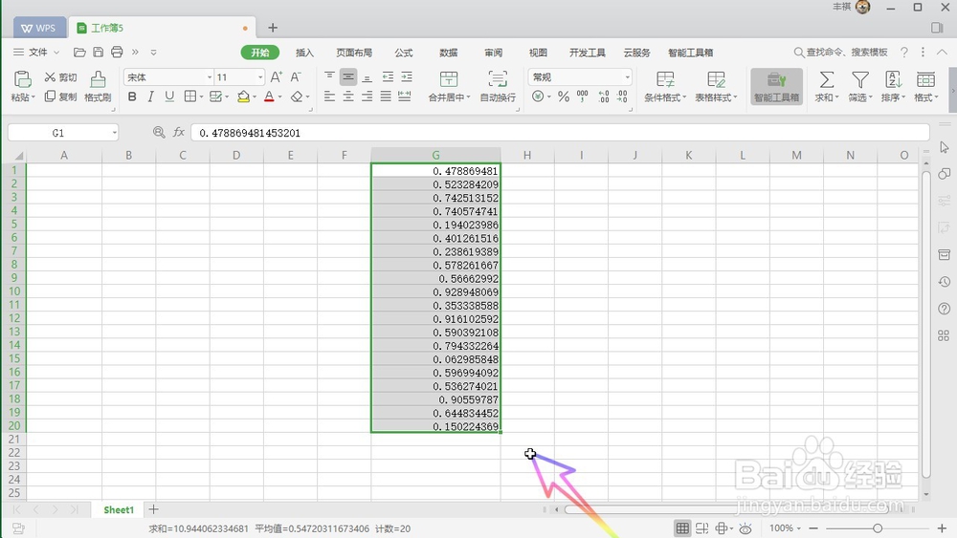Click Merge and Center (合并居中) icon
Screen dimensions: 957x538
[449, 79]
